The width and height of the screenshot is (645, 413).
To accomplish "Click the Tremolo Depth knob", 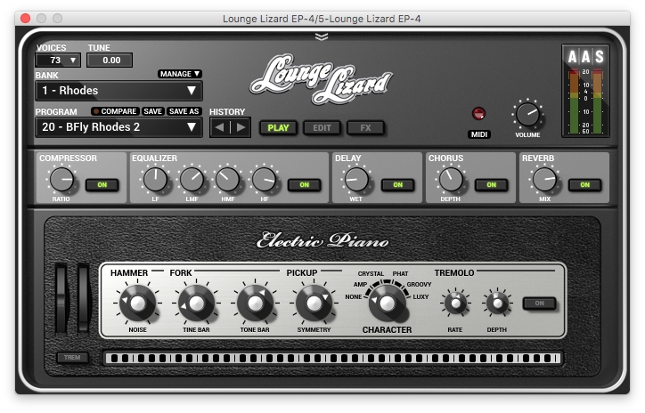I will pos(497,304).
